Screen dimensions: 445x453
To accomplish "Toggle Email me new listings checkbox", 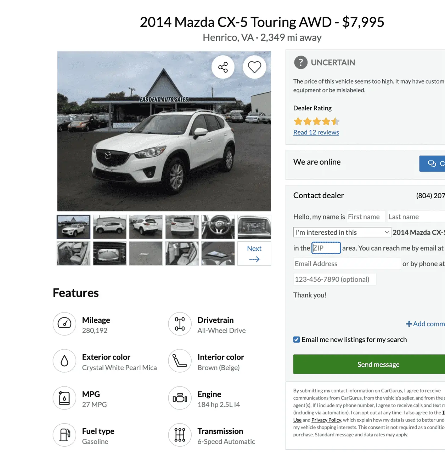I will [x=297, y=340].
